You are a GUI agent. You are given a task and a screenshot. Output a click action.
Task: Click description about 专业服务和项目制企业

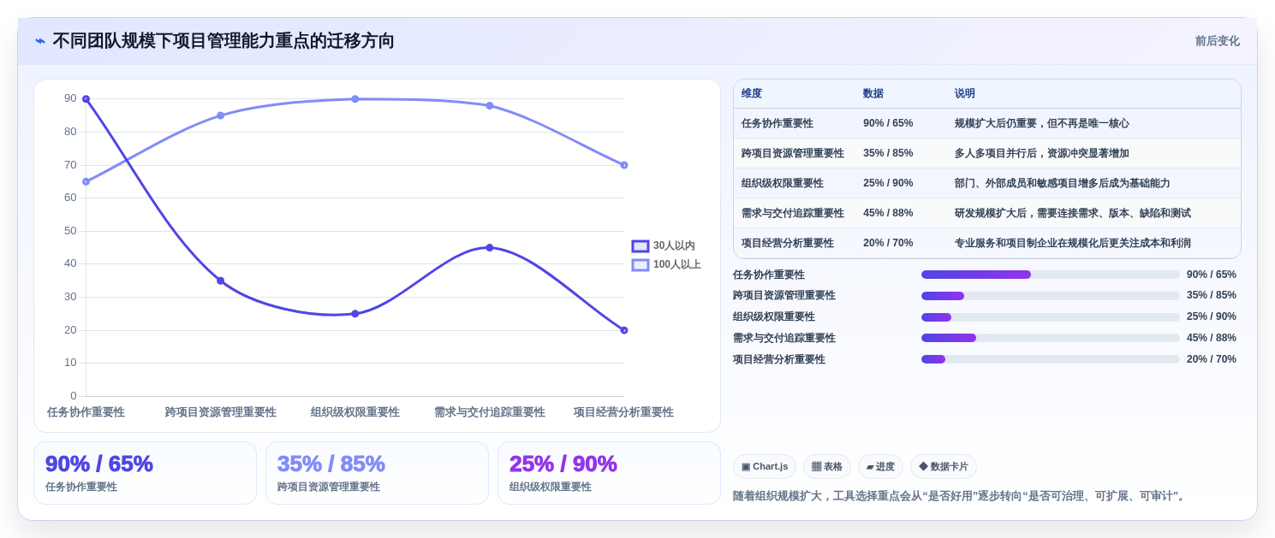coord(1073,243)
